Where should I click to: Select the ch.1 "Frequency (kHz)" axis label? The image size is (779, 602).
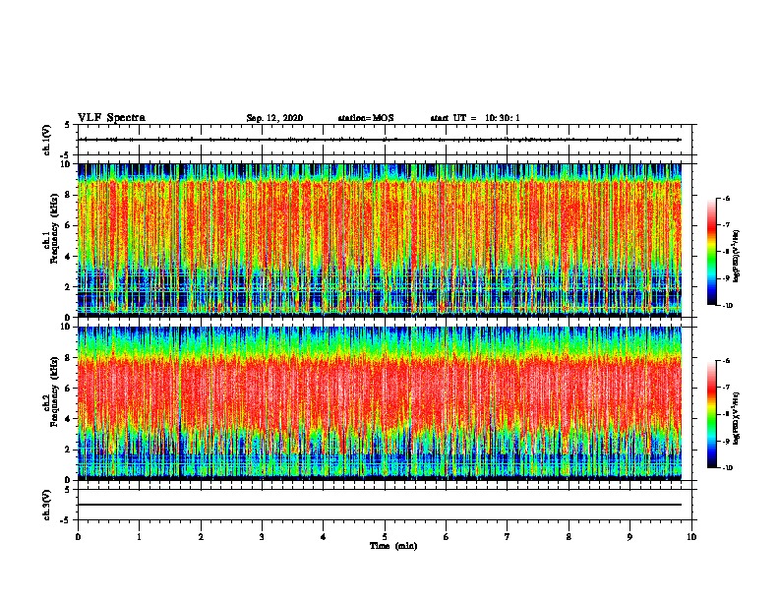point(54,228)
